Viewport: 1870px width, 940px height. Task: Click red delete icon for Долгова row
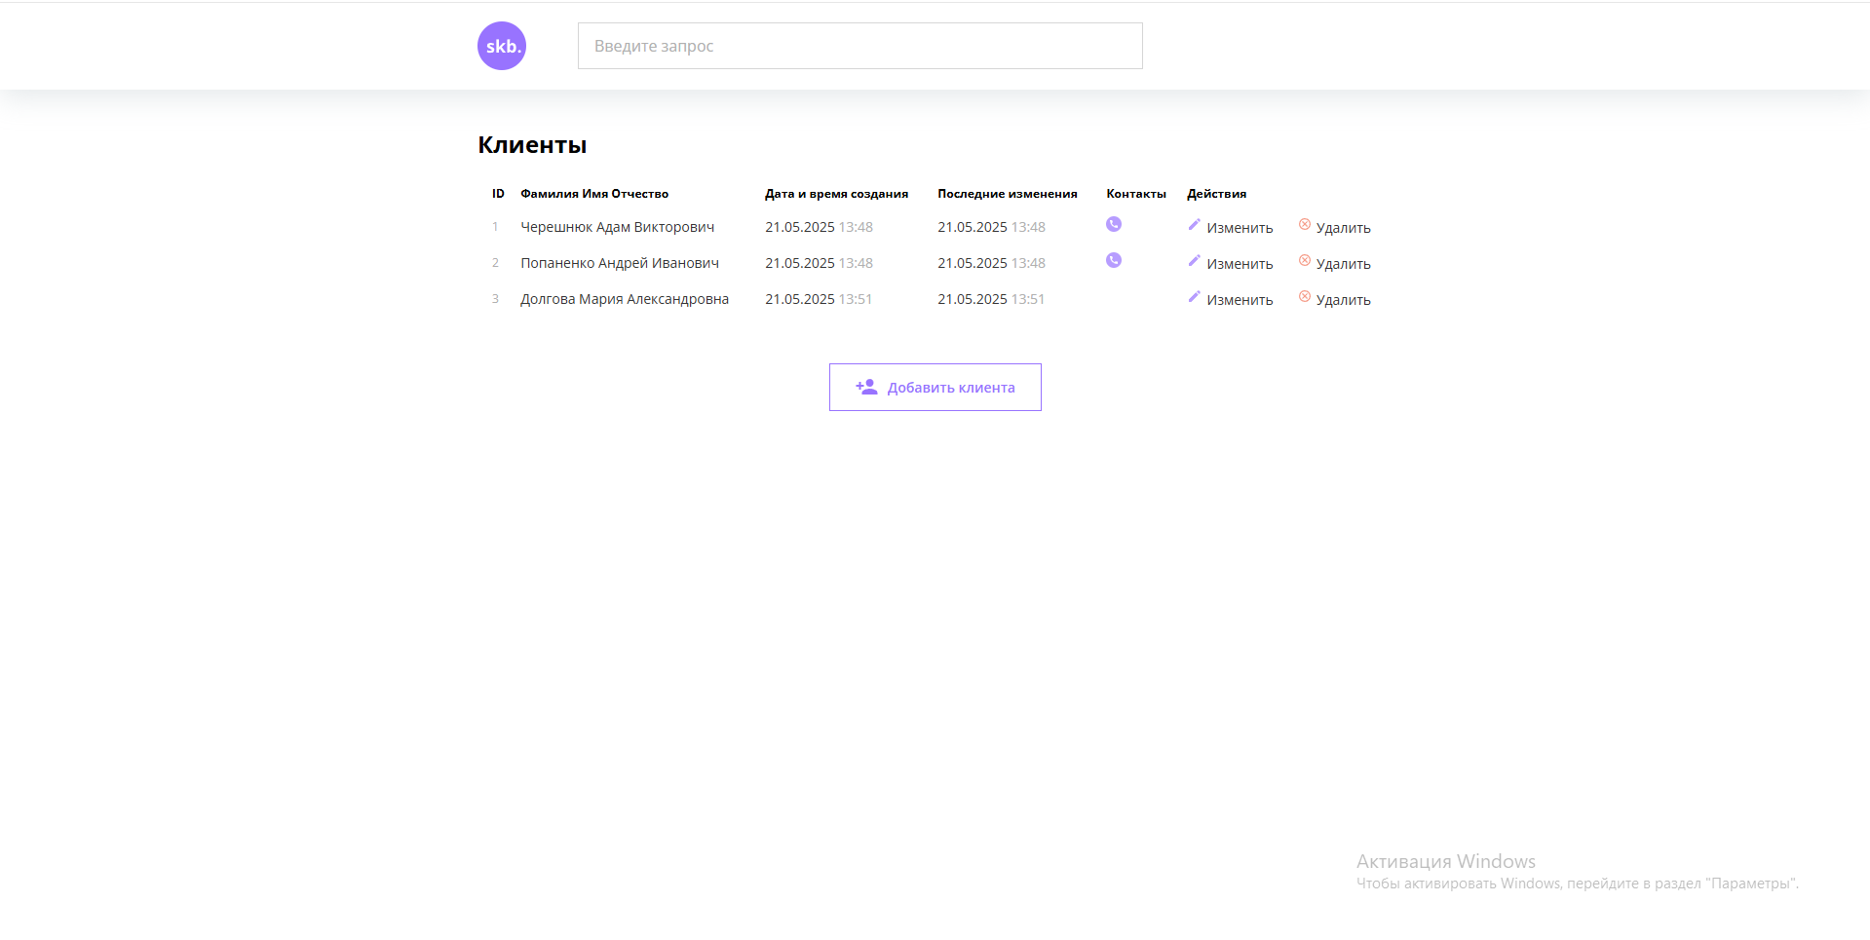(1305, 297)
